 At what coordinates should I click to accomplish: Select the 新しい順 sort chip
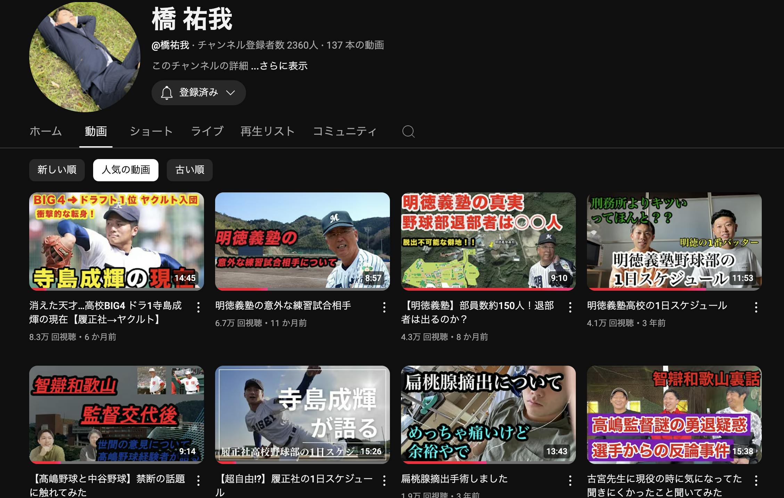pyautogui.click(x=57, y=170)
